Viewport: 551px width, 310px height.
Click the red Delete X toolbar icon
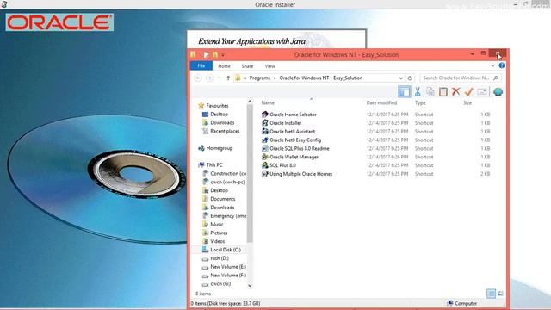455,92
